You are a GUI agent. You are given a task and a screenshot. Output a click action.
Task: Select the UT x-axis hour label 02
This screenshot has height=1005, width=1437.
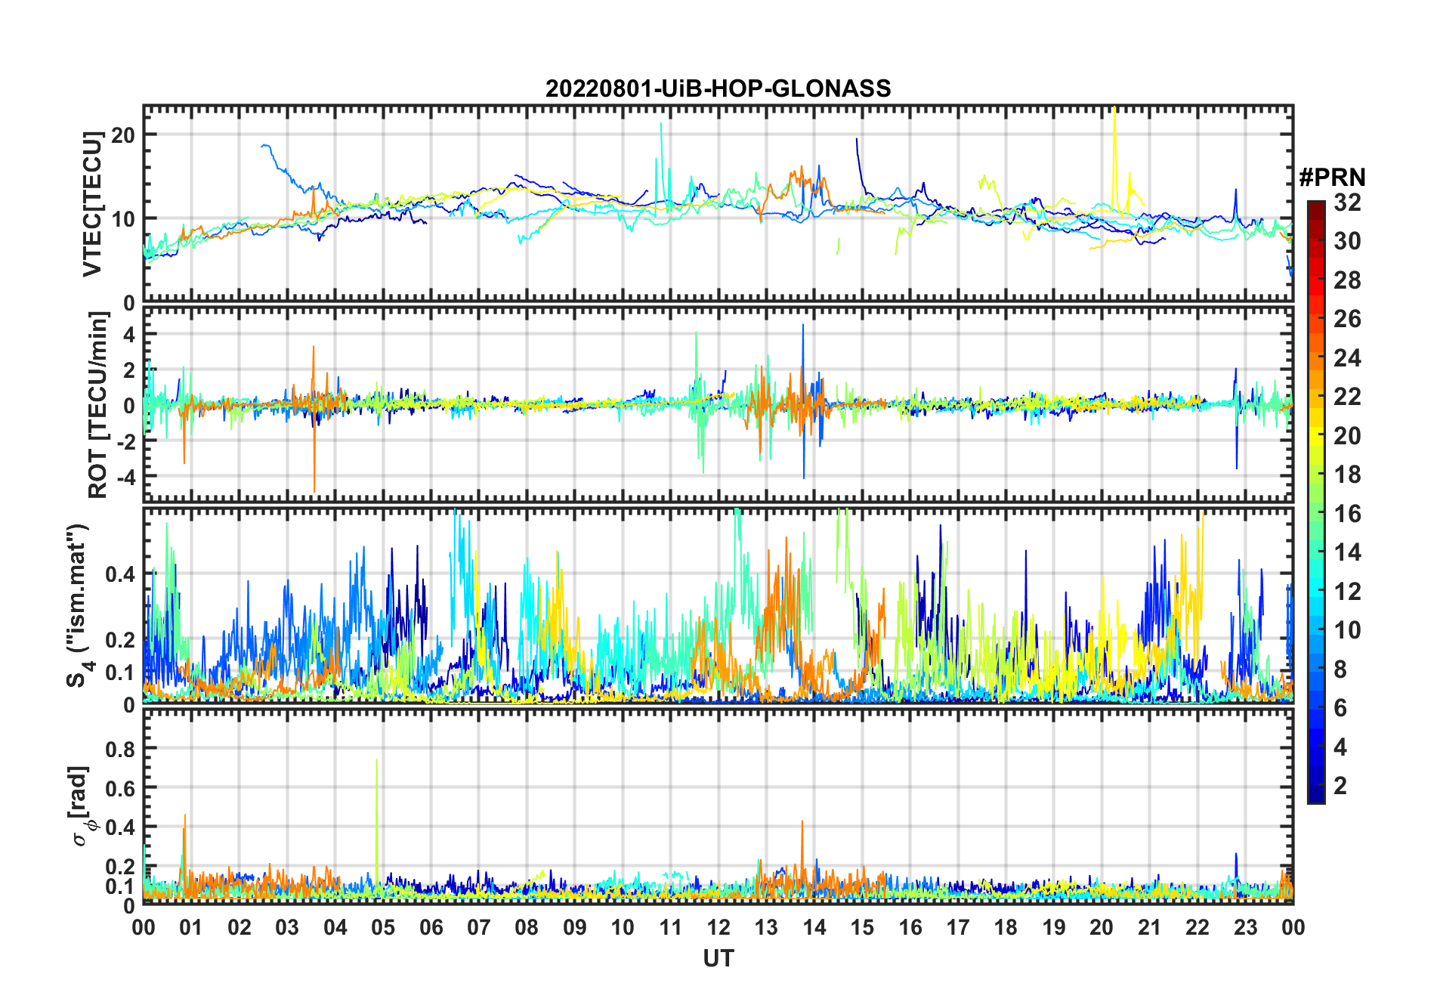tap(239, 927)
